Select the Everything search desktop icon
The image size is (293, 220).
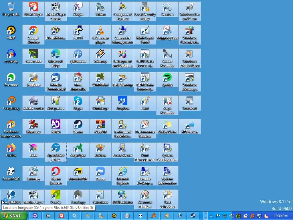[x=11, y=103]
